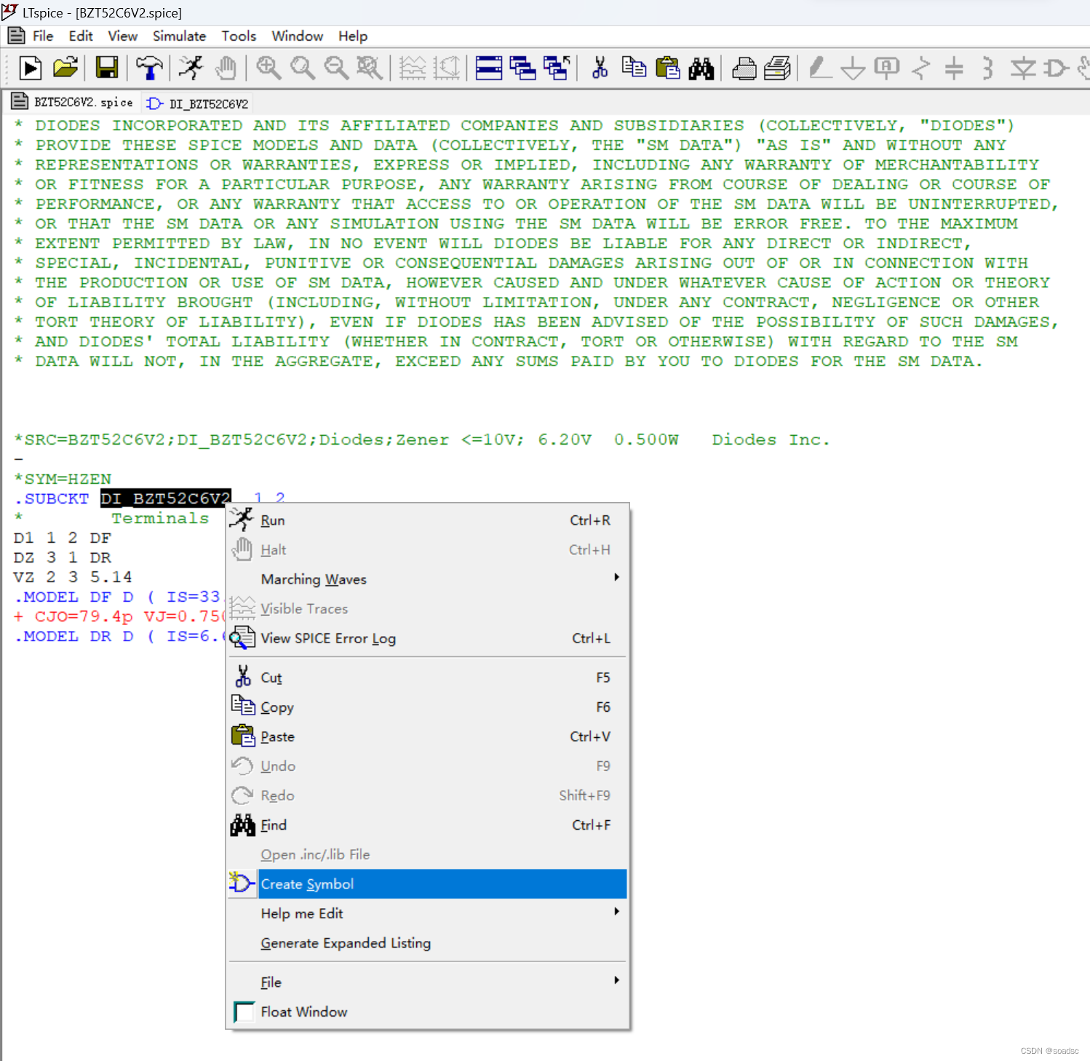This screenshot has height=1061, width=1090.
Task: Click the .SUBCKT keyword in the netlist
Action: click(x=51, y=498)
